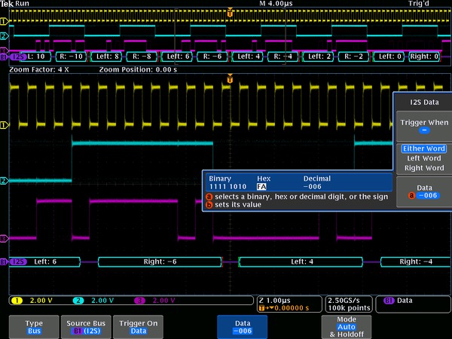The height and width of the screenshot is (339, 452).
Task: Open the trigger Type Bus menu
Action: pyautogui.click(x=34, y=326)
